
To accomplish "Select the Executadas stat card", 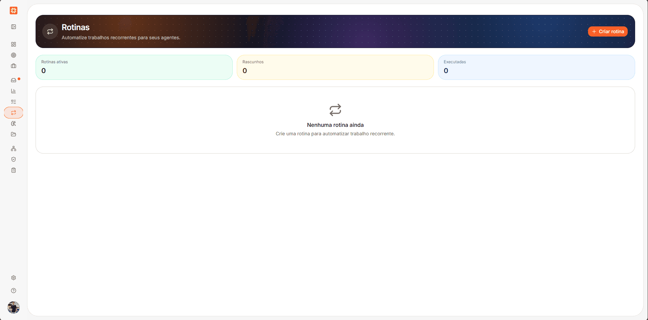I will 537,67.
